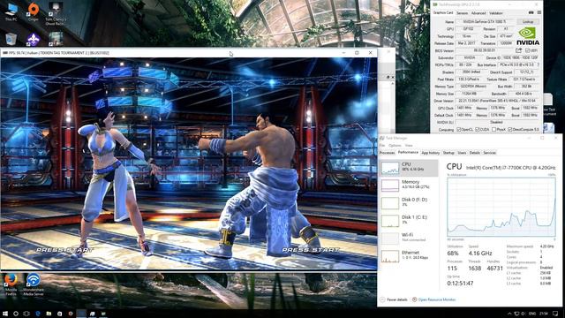Open the Options menu in Task Manager
The height and width of the screenshot is (318, 565).
pos(395,145)
